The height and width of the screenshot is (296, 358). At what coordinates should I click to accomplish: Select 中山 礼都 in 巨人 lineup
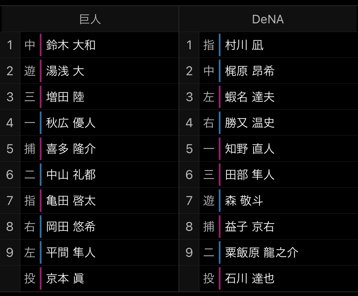[x=71, y=175]
